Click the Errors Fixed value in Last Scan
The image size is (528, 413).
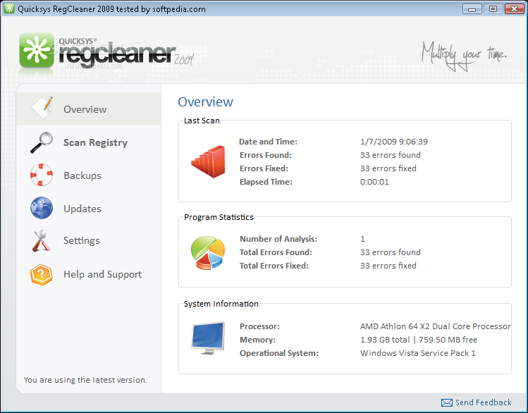[x=388, y=168]
